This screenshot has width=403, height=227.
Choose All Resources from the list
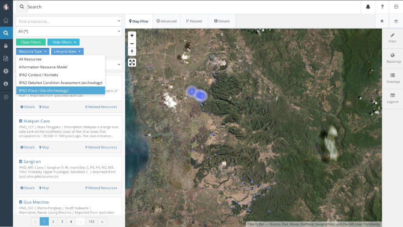tap(61, 59)
